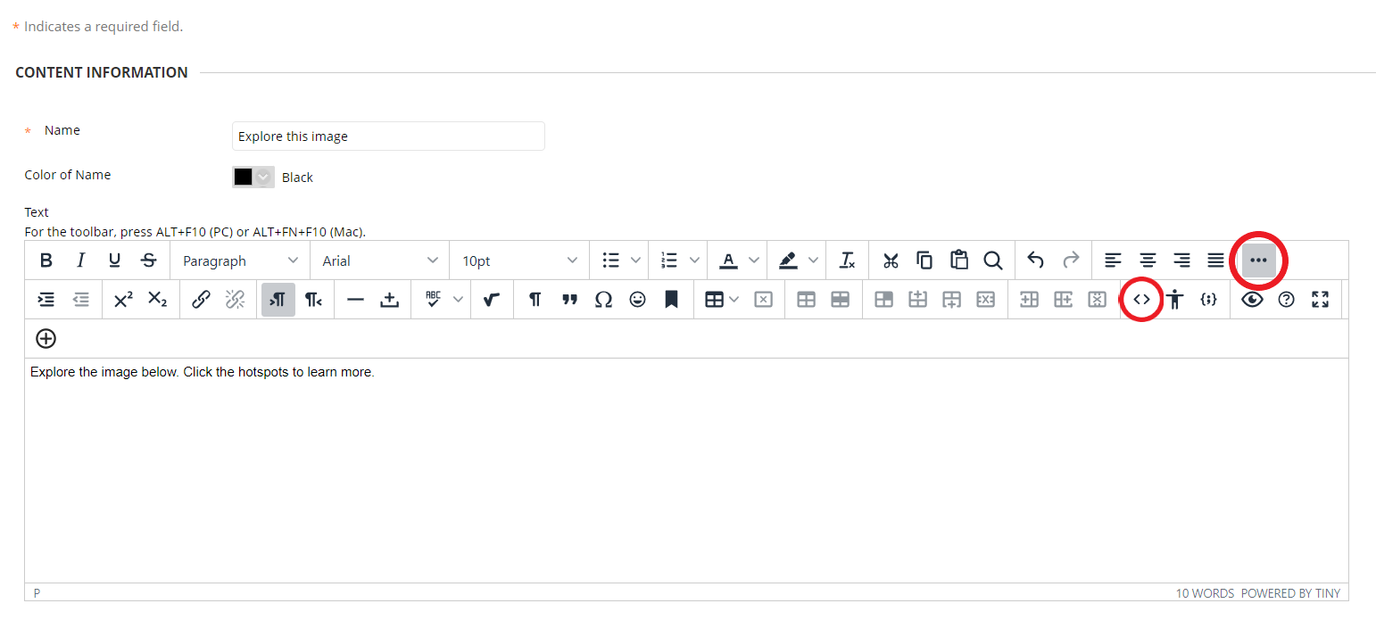Image resolution: width=1376 pixels, height=620 pixels.
Task: Switch to right-to-left text direction
Action: (312, 300)
